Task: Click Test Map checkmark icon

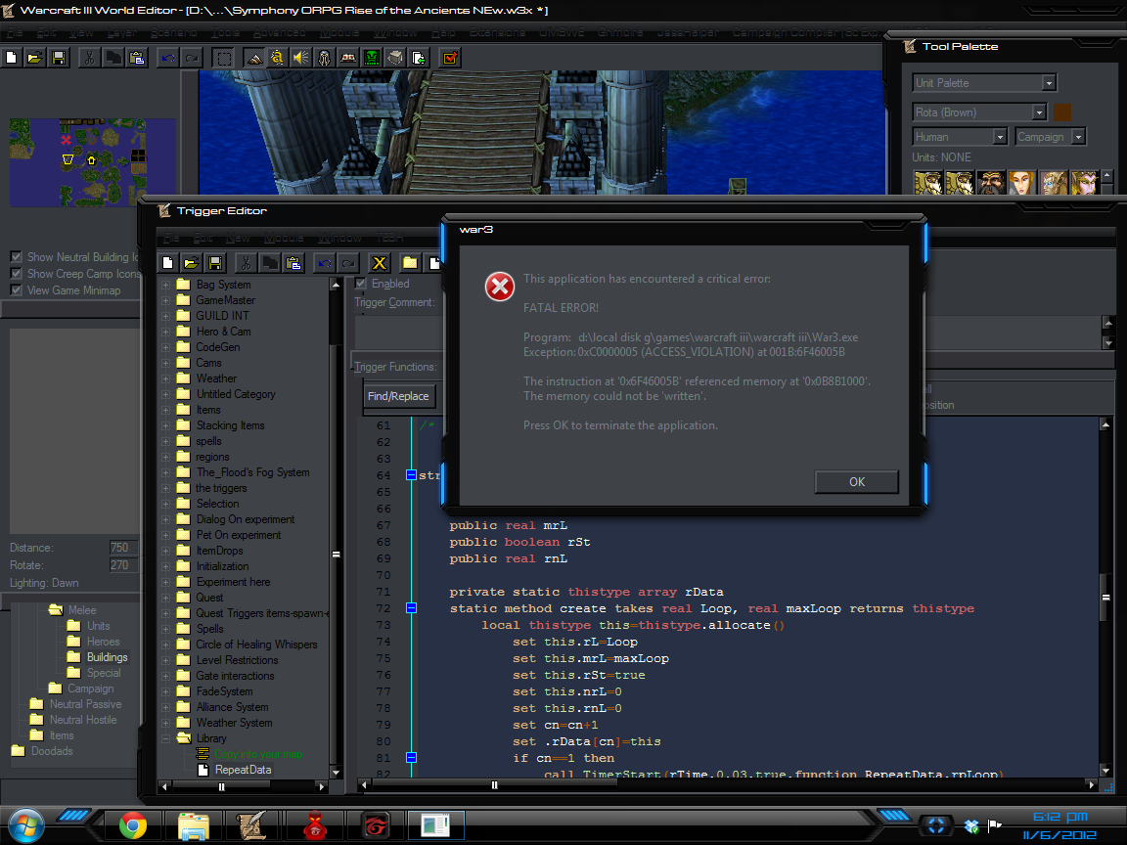Action: [450, 58]
